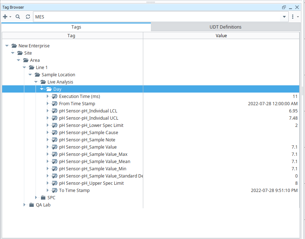Open the three-dot options menu
This screenshot has width=305, height=239.
[x=293, y=17]
